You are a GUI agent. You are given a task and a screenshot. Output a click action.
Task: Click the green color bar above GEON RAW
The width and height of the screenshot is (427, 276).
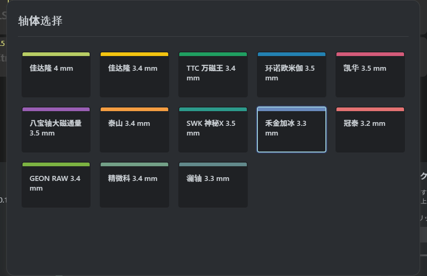56,164
